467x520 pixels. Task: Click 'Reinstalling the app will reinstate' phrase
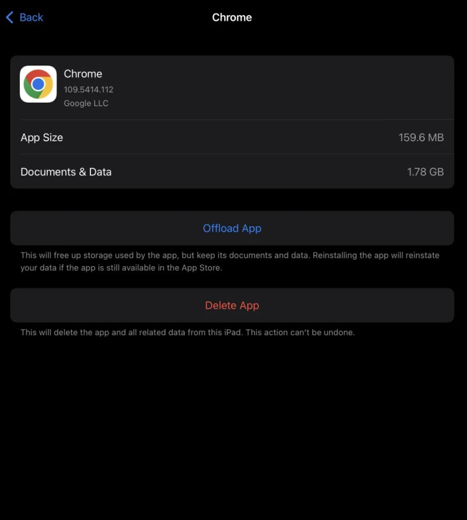coord(376,255)
